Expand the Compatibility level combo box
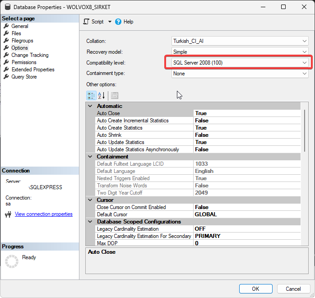 pyautogui.click(x=305, y=63)
